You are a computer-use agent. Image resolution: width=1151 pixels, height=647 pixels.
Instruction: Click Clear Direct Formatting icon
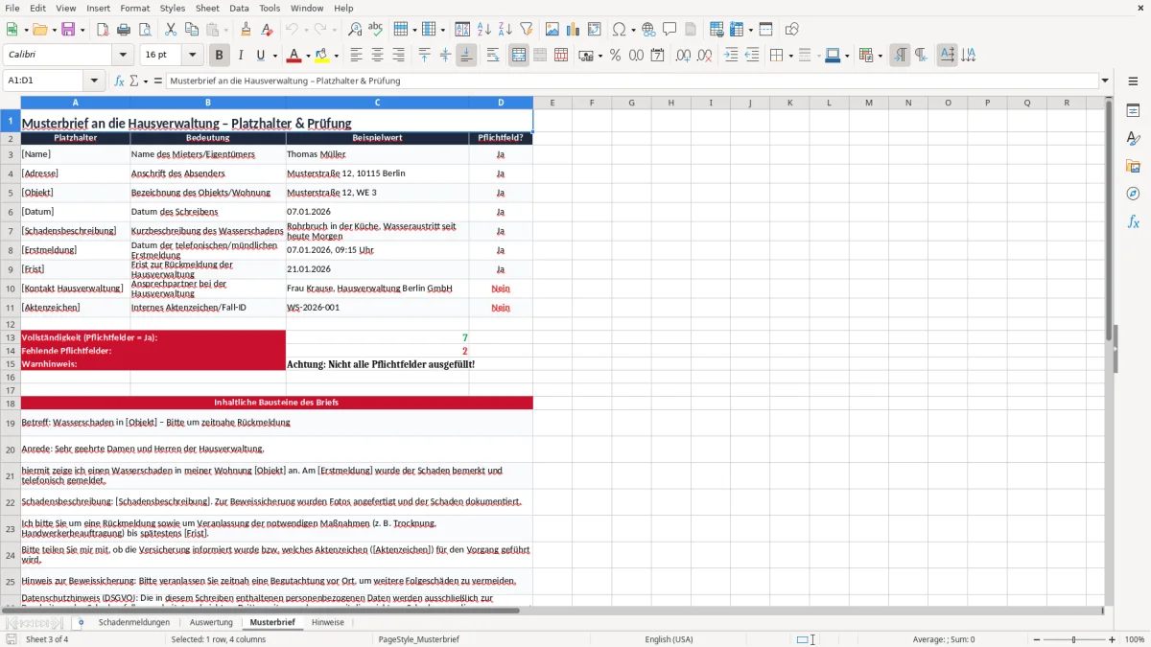click(x=267, y=30)
